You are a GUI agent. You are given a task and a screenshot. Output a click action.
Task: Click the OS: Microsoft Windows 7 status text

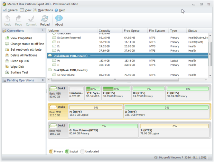[180, 158]
